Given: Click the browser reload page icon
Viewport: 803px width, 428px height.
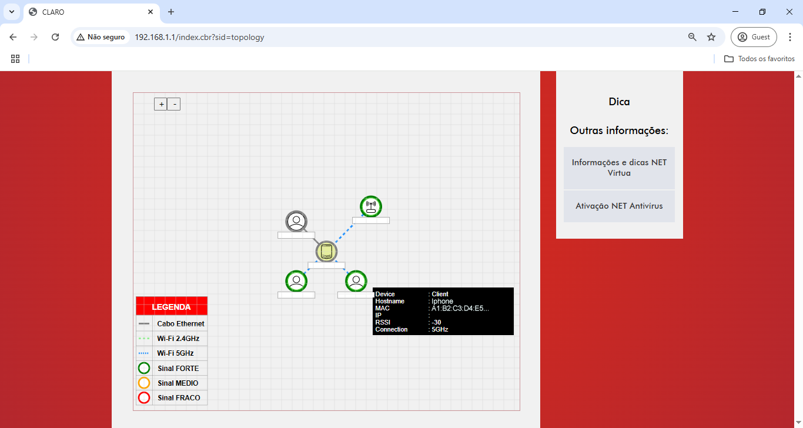Looking at the screenshot, I should pyautogui.click(x=55, y=37).
